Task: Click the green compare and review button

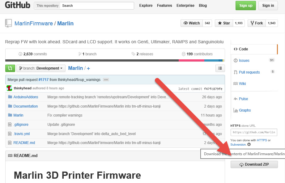Action: pyautogui.click(x=10, y=68)
